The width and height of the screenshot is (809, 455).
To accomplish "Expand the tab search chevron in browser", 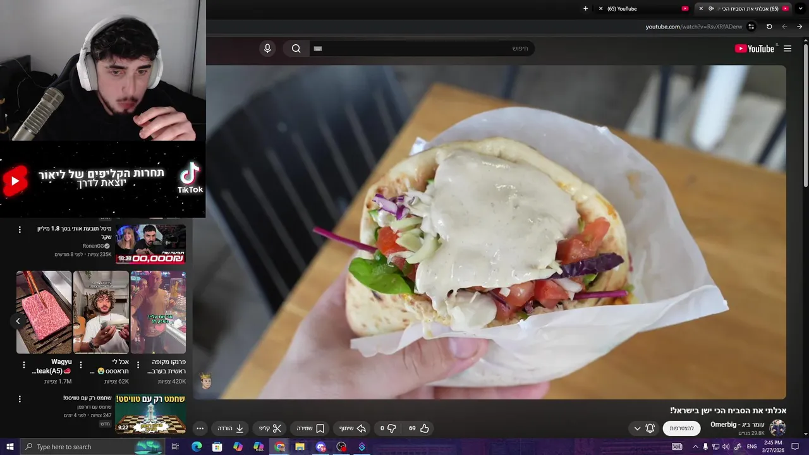I will tap(801, 9).
